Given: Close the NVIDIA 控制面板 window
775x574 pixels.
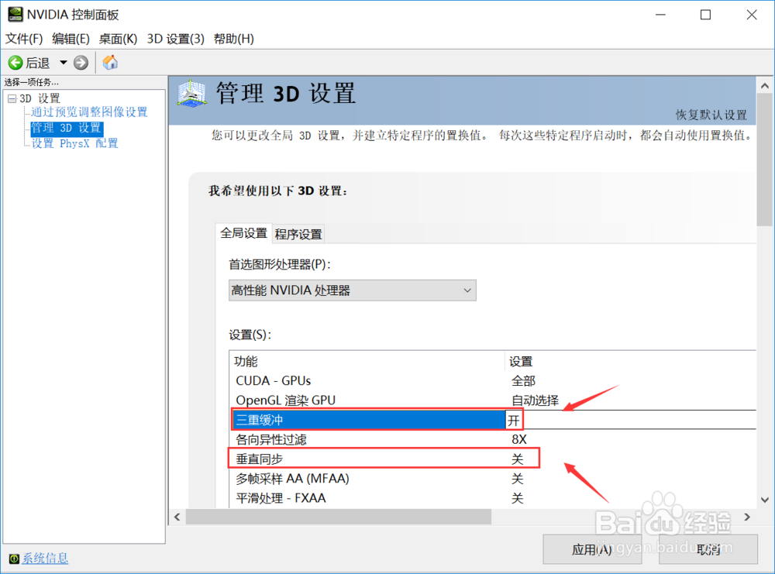Looking at the screenshot, I should pyautogui.click(x=752, y=15).
